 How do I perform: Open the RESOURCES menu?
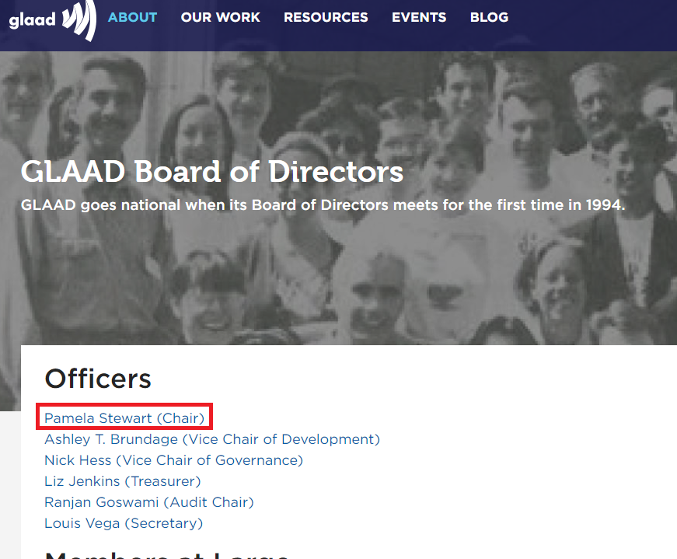pos(326,17)
